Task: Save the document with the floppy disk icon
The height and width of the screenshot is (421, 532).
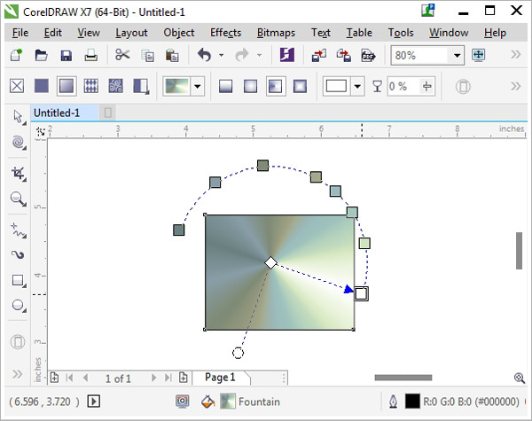Action: [x=66, y=55]
